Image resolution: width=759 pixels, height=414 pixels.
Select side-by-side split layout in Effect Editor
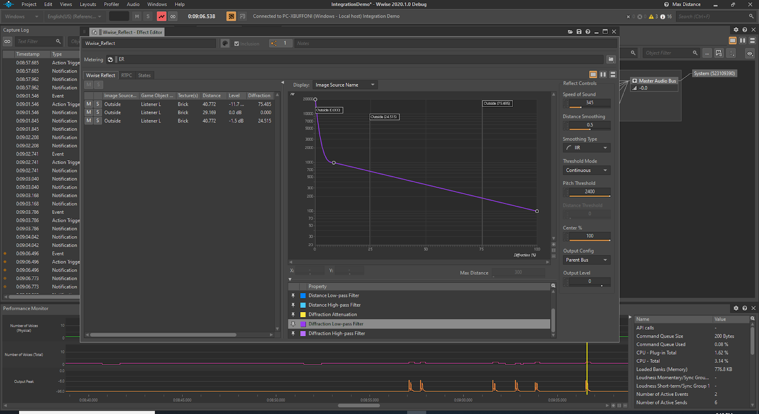[x=603, y=74]
